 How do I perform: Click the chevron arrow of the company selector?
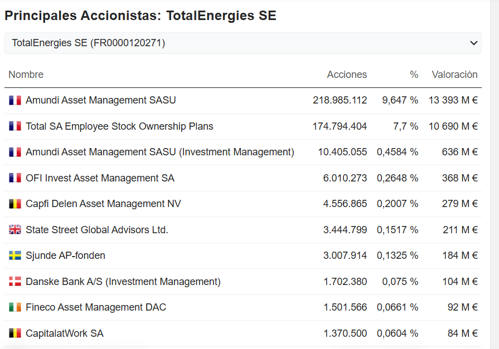[474, 43]
